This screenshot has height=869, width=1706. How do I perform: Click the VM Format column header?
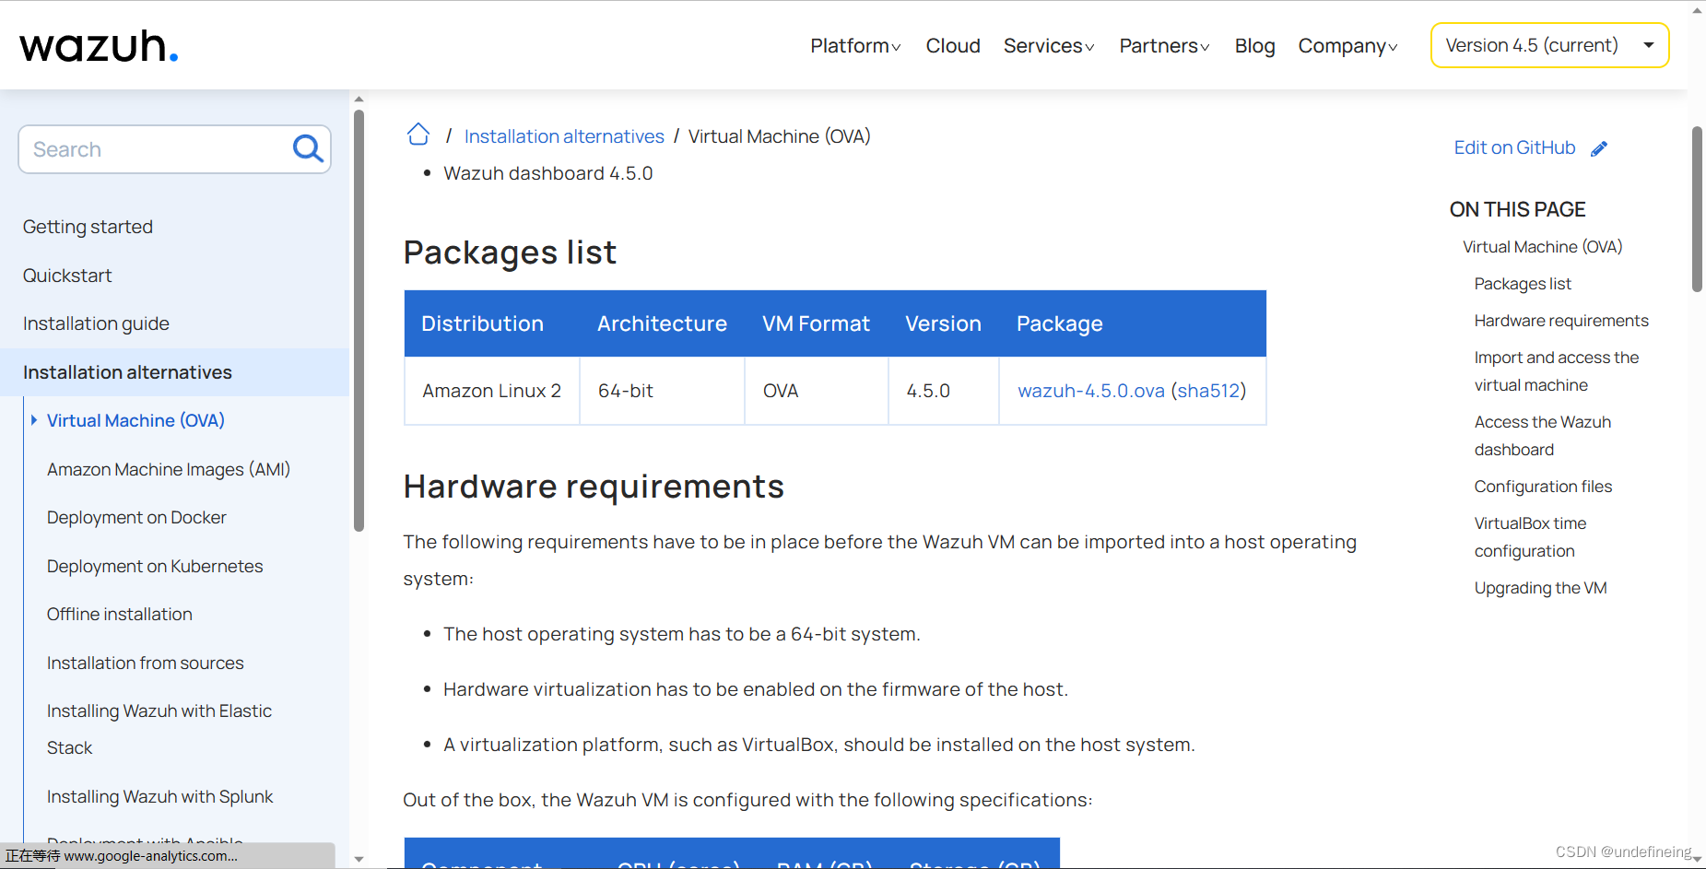(816, 323)
